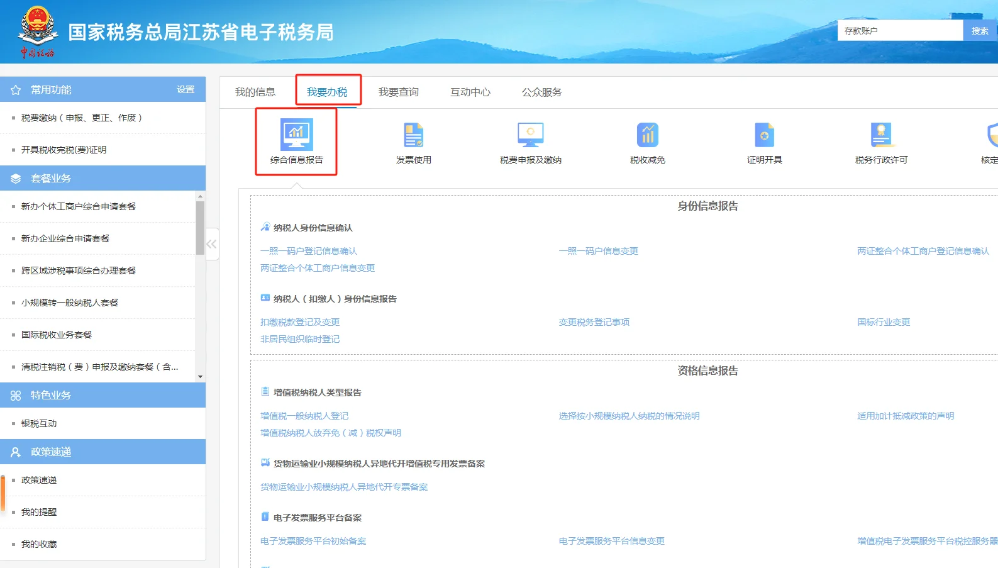Click icon next to 纳税人（扣缴人）身份信息报告
This screenshot has width=998, height=568.
pyautogui.click(x=265, y=298)
